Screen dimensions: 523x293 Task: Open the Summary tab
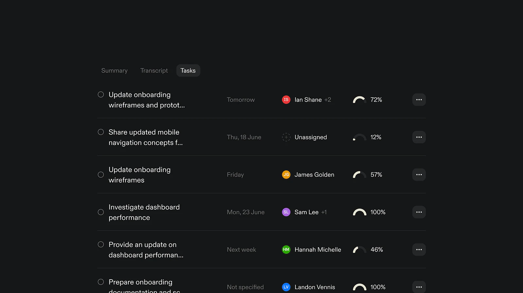[x=114, y=71]
